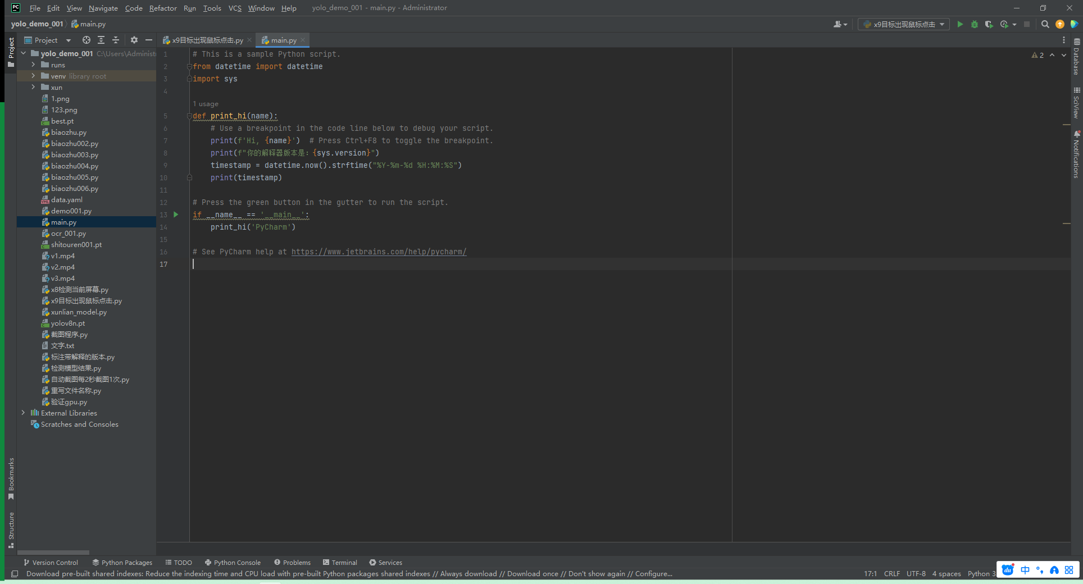This screenshot has height=584, width=1083.
Task: Open the VCS menu
Action: click(x=235, y=8)
